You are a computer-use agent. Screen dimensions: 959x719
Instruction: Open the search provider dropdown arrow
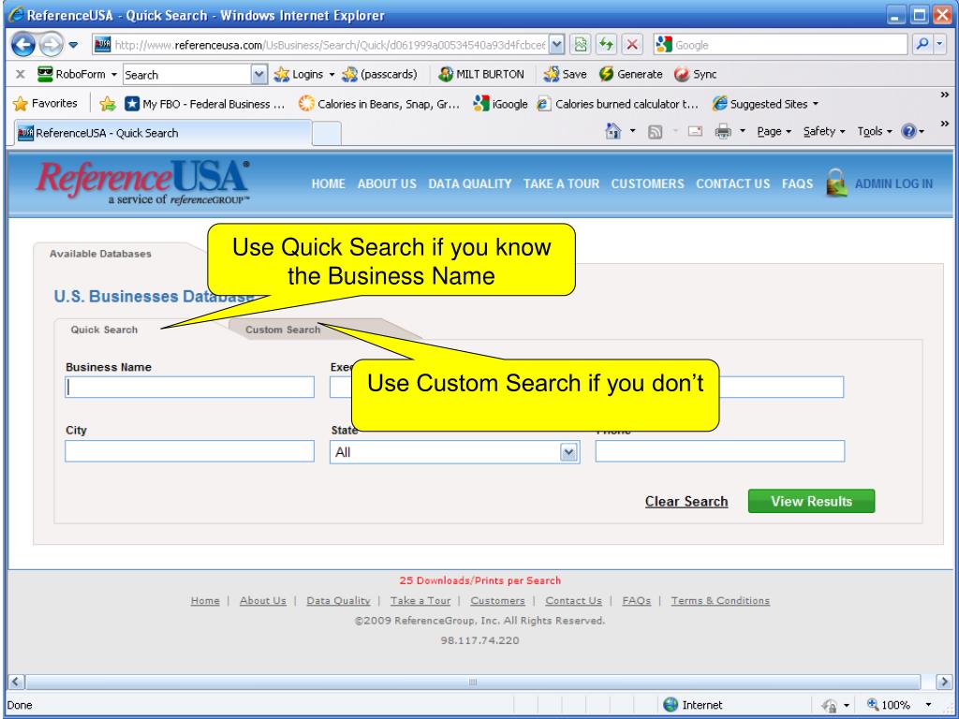939,44
